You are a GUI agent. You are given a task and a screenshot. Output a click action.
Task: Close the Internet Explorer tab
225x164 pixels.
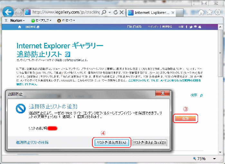[173, 13]
